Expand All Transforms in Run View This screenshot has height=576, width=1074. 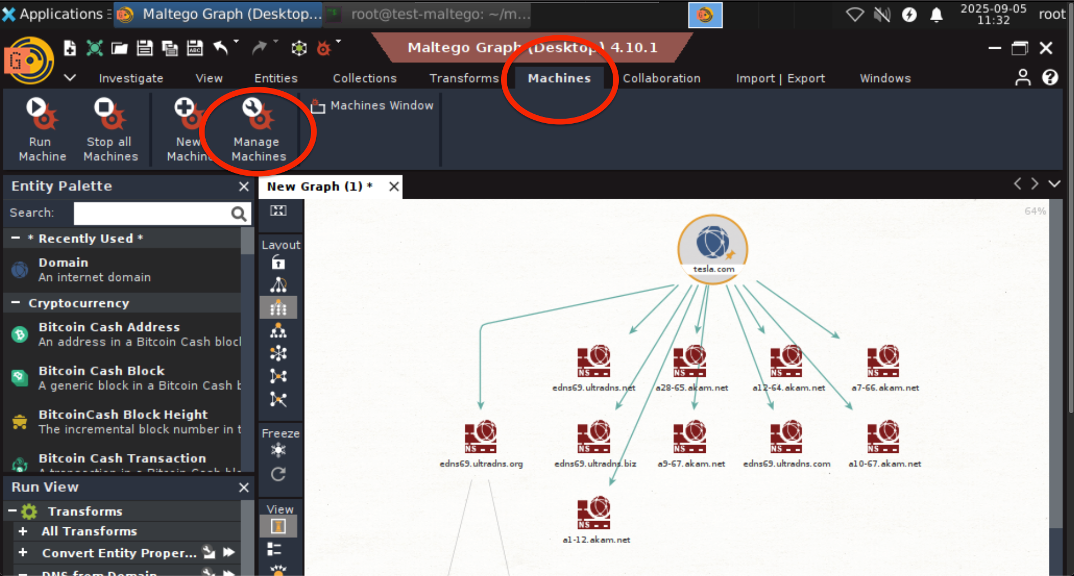(x=23, y=531)
